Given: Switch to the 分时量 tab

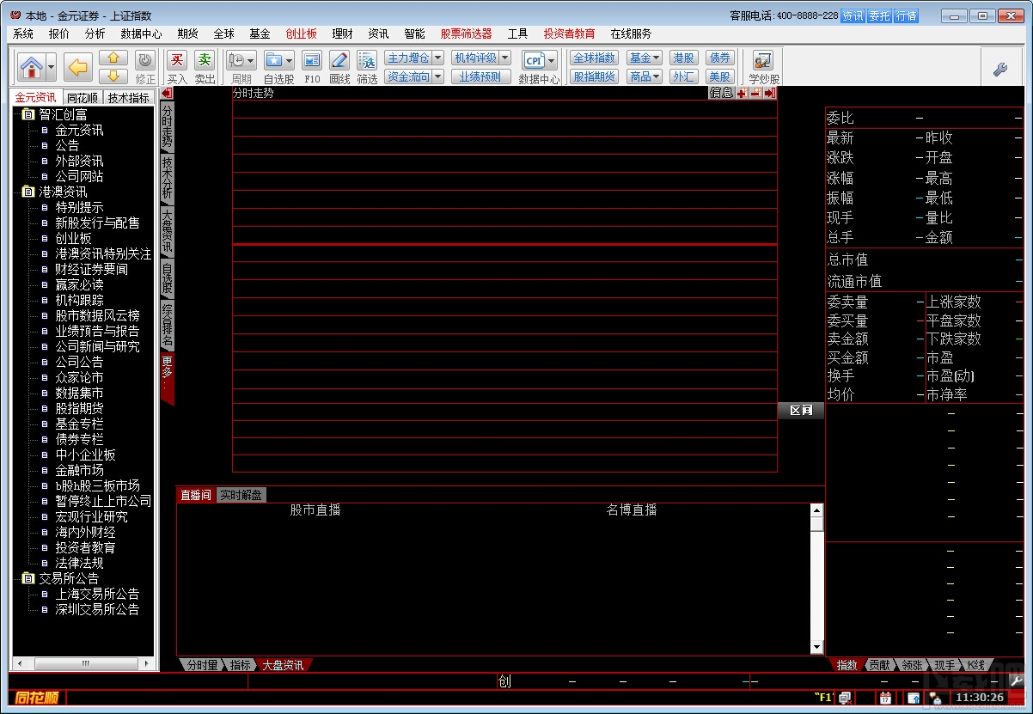Looking at the screenshot, I should pos(202,665).
